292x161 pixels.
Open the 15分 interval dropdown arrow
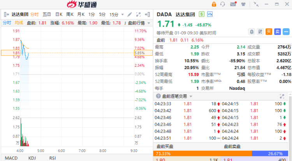(x=122, y=14)
